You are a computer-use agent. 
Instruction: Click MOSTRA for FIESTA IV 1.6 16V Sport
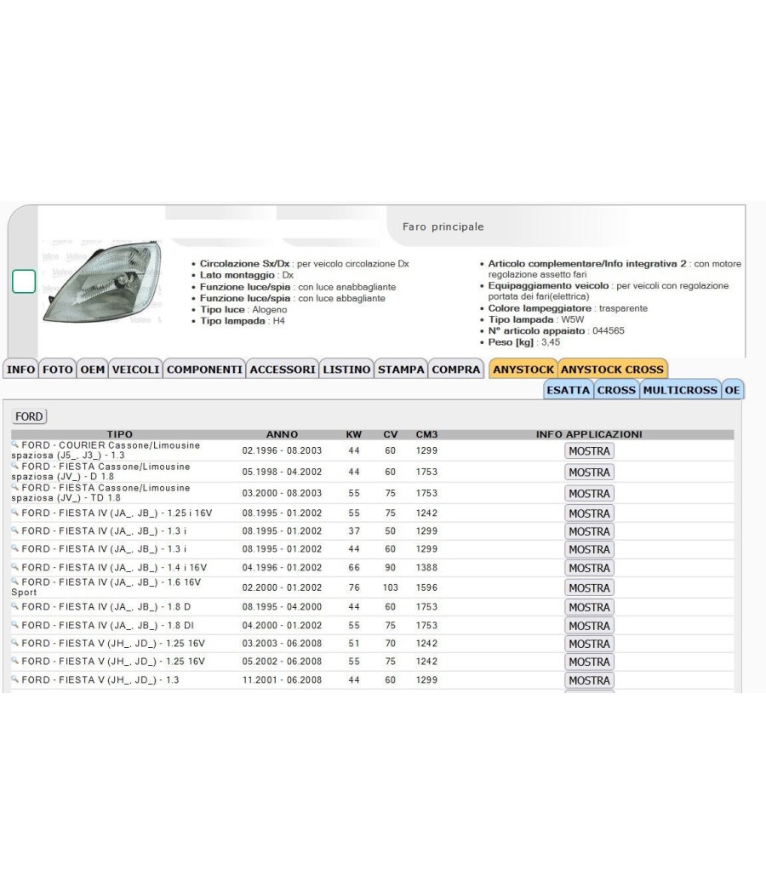click(x=589, y=587)
